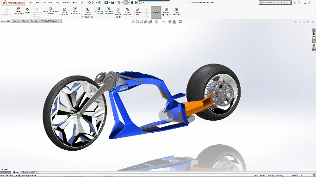
Task: Activate the Select cursor tool
Action: [125, 3]
